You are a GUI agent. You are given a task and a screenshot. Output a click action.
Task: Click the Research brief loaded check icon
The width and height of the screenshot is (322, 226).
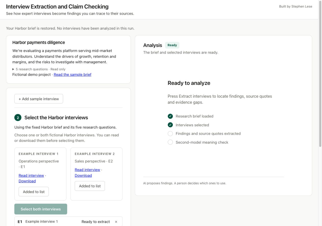point(170,116)
